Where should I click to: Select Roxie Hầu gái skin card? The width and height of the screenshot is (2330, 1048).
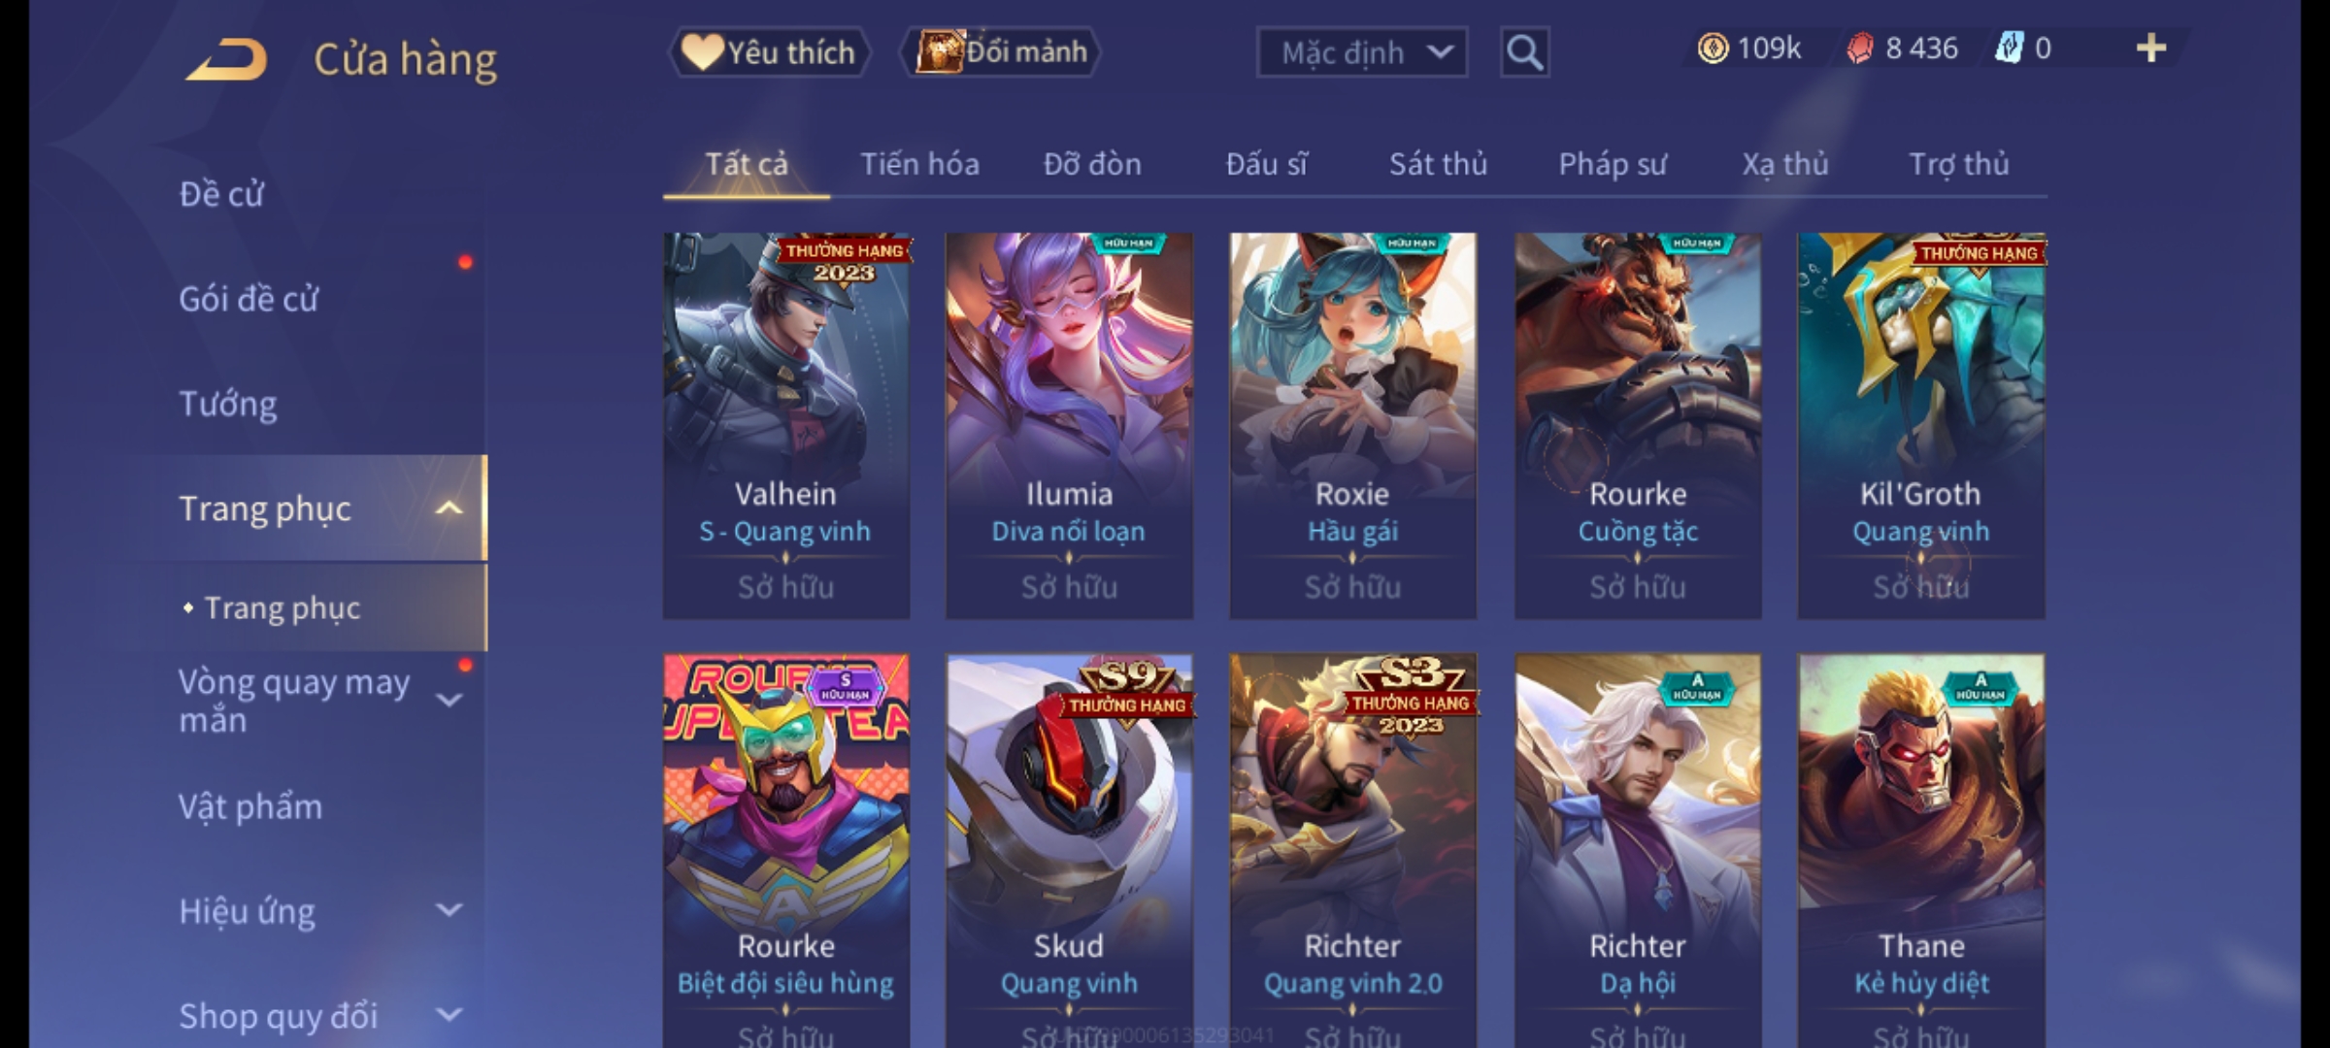(1353, 425)
